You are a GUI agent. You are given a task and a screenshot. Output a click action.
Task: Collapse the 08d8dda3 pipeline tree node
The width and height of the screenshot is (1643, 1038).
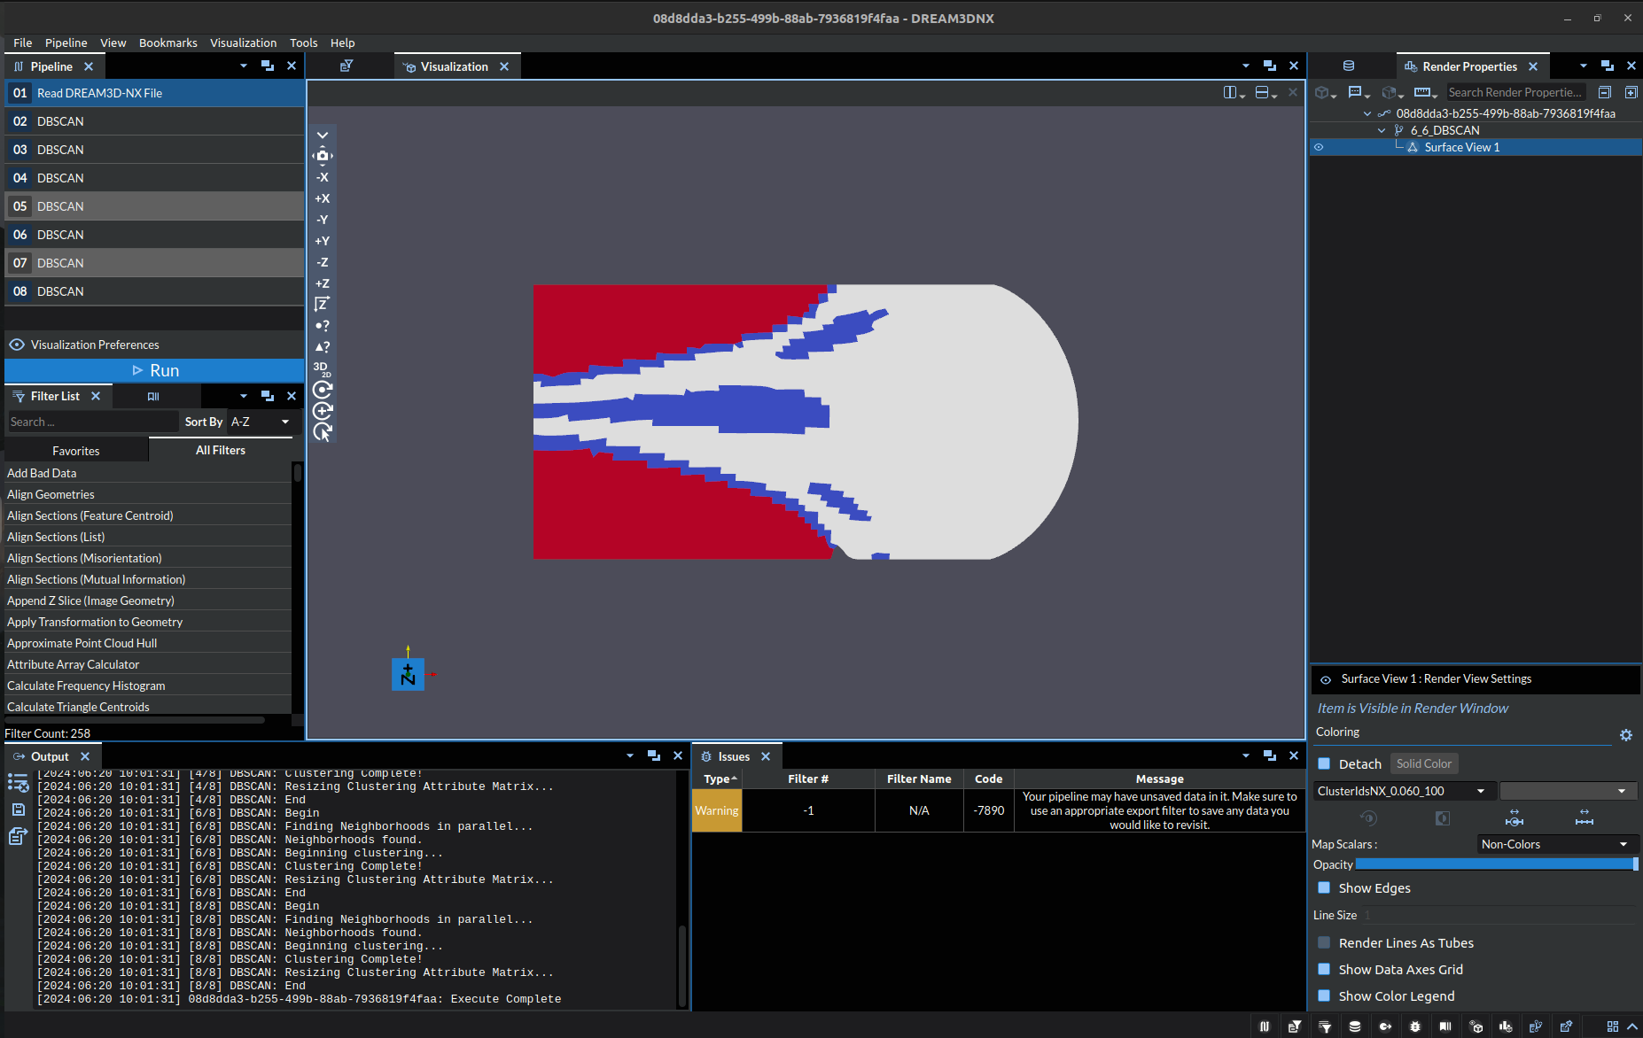[x=1367, y=113]
